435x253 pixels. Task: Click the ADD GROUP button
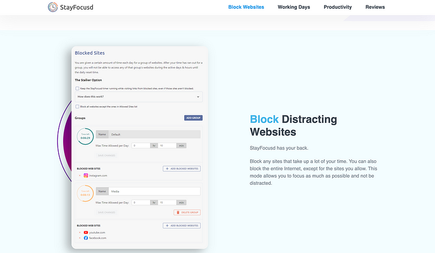tap(194, 118)
